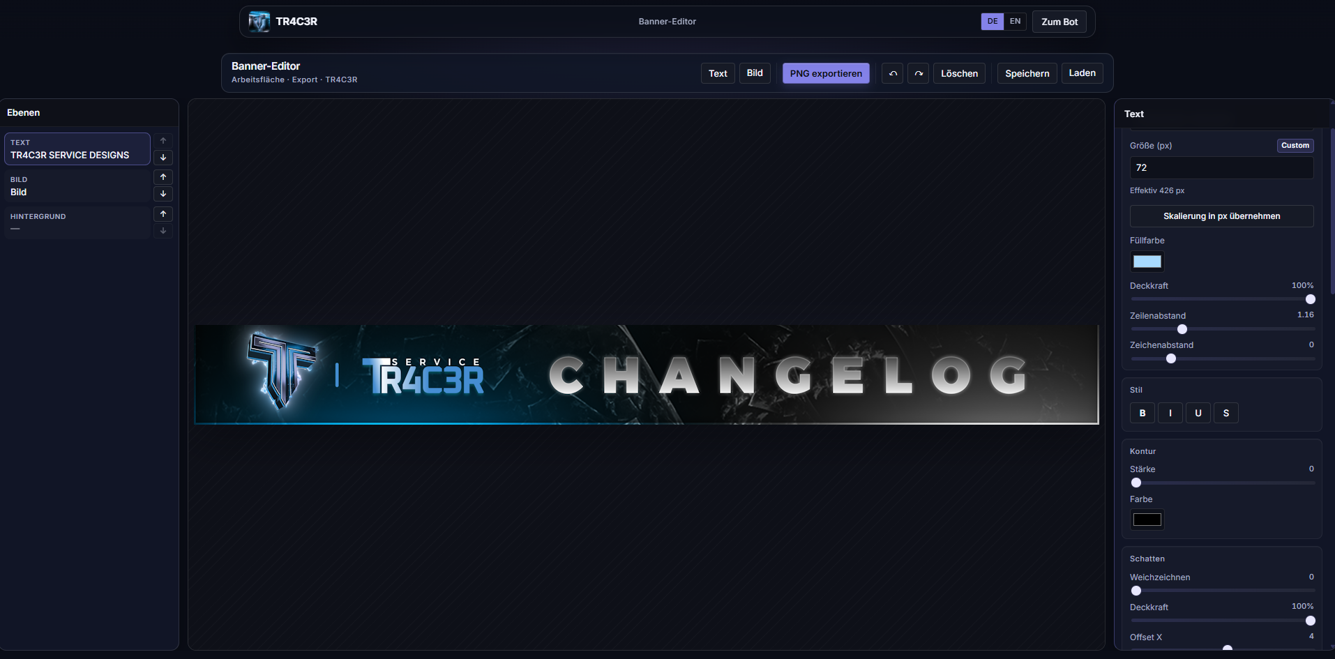1335x659 pixels.
Task: Move the Bild layer up
Action: pyautogui.click(x=163, y=177)
